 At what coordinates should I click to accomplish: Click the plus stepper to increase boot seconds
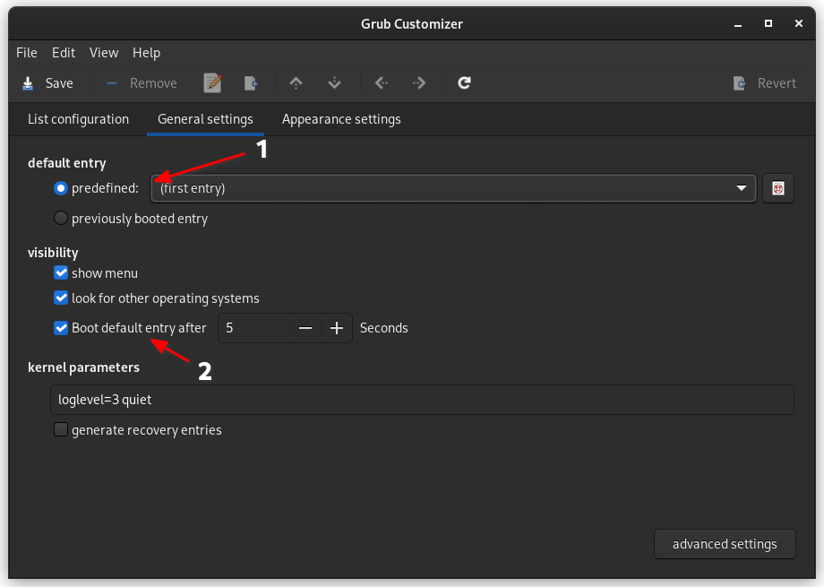[337, 327]
